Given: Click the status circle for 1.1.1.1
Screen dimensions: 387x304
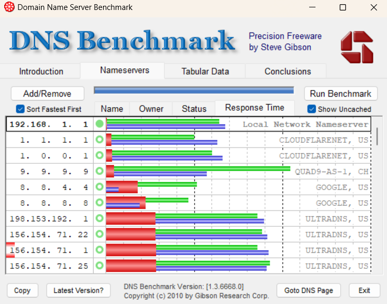Looking at the screenshot, I should pyautogui.click(x=99, y=140).
